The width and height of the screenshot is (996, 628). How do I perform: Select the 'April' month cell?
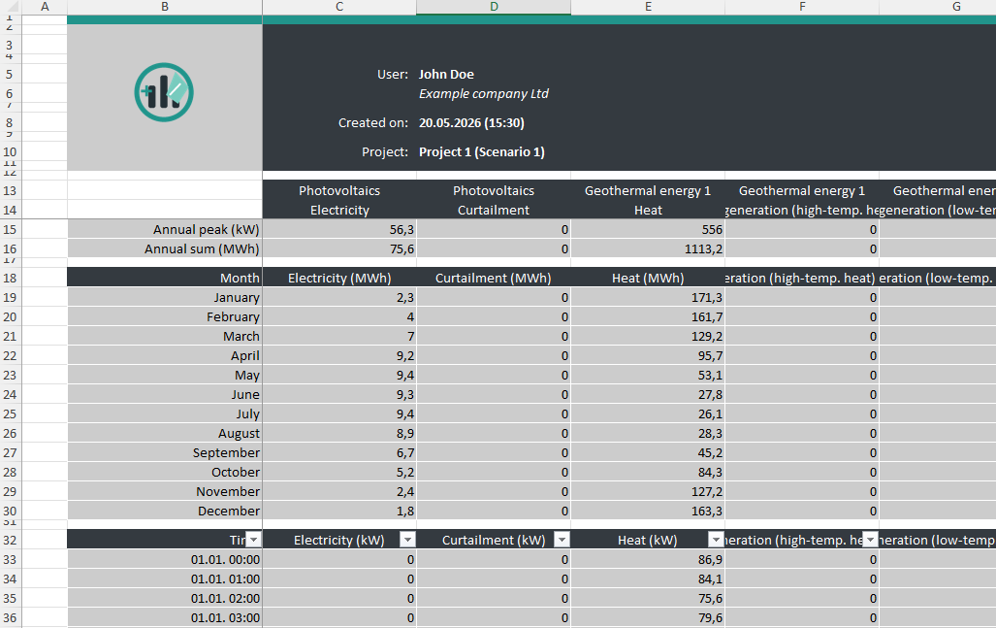coord(165,355)
